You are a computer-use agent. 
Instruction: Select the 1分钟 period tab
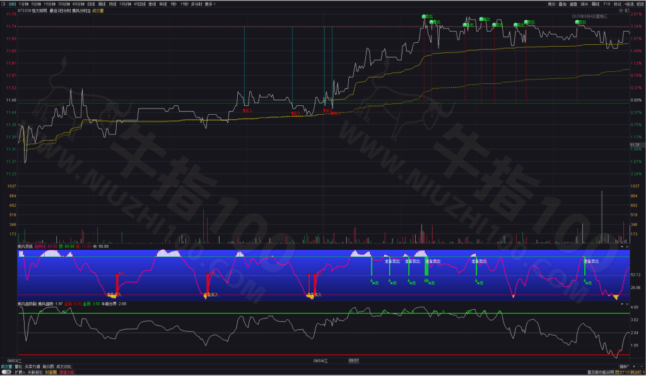pyautogui.click(x=24, y=4)
